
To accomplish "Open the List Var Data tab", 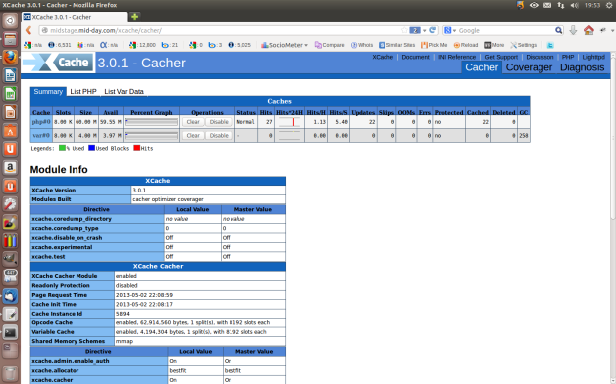I will [124, 92].
